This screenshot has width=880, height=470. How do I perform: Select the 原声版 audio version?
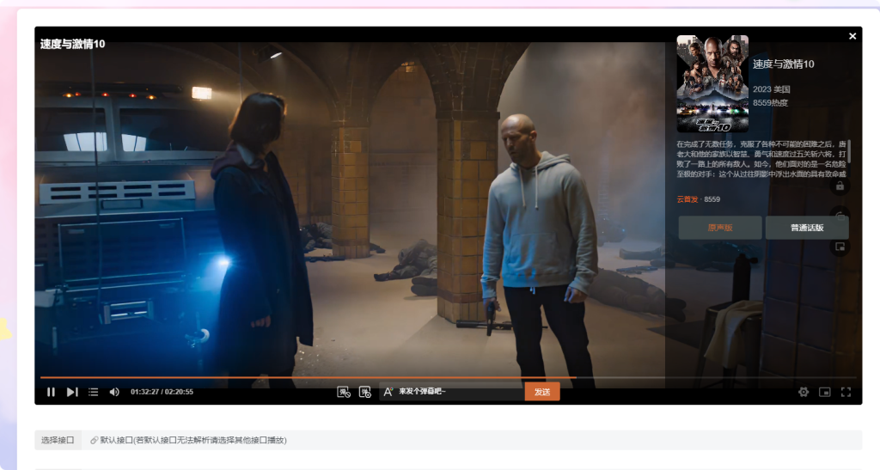[720, 228]
